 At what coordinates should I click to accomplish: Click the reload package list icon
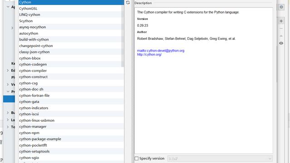click(x=128, y=3)
